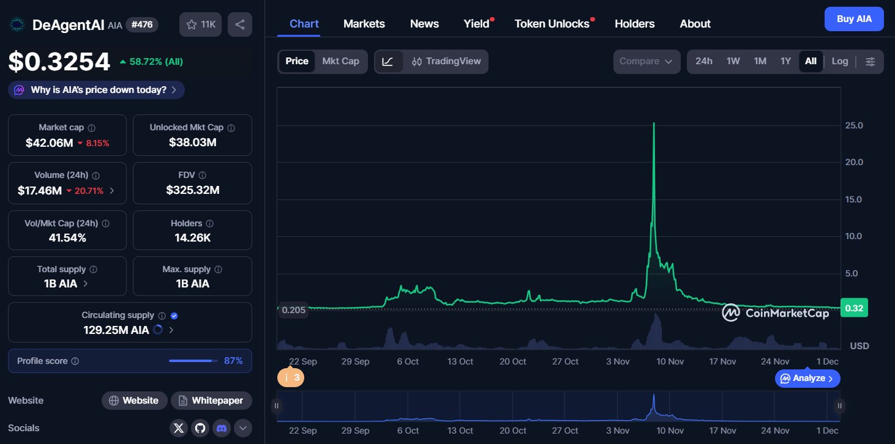Viewport: 895px width, 444px height.
Task: Click the events marker labeled 3
Action: (x=291, y=378)
